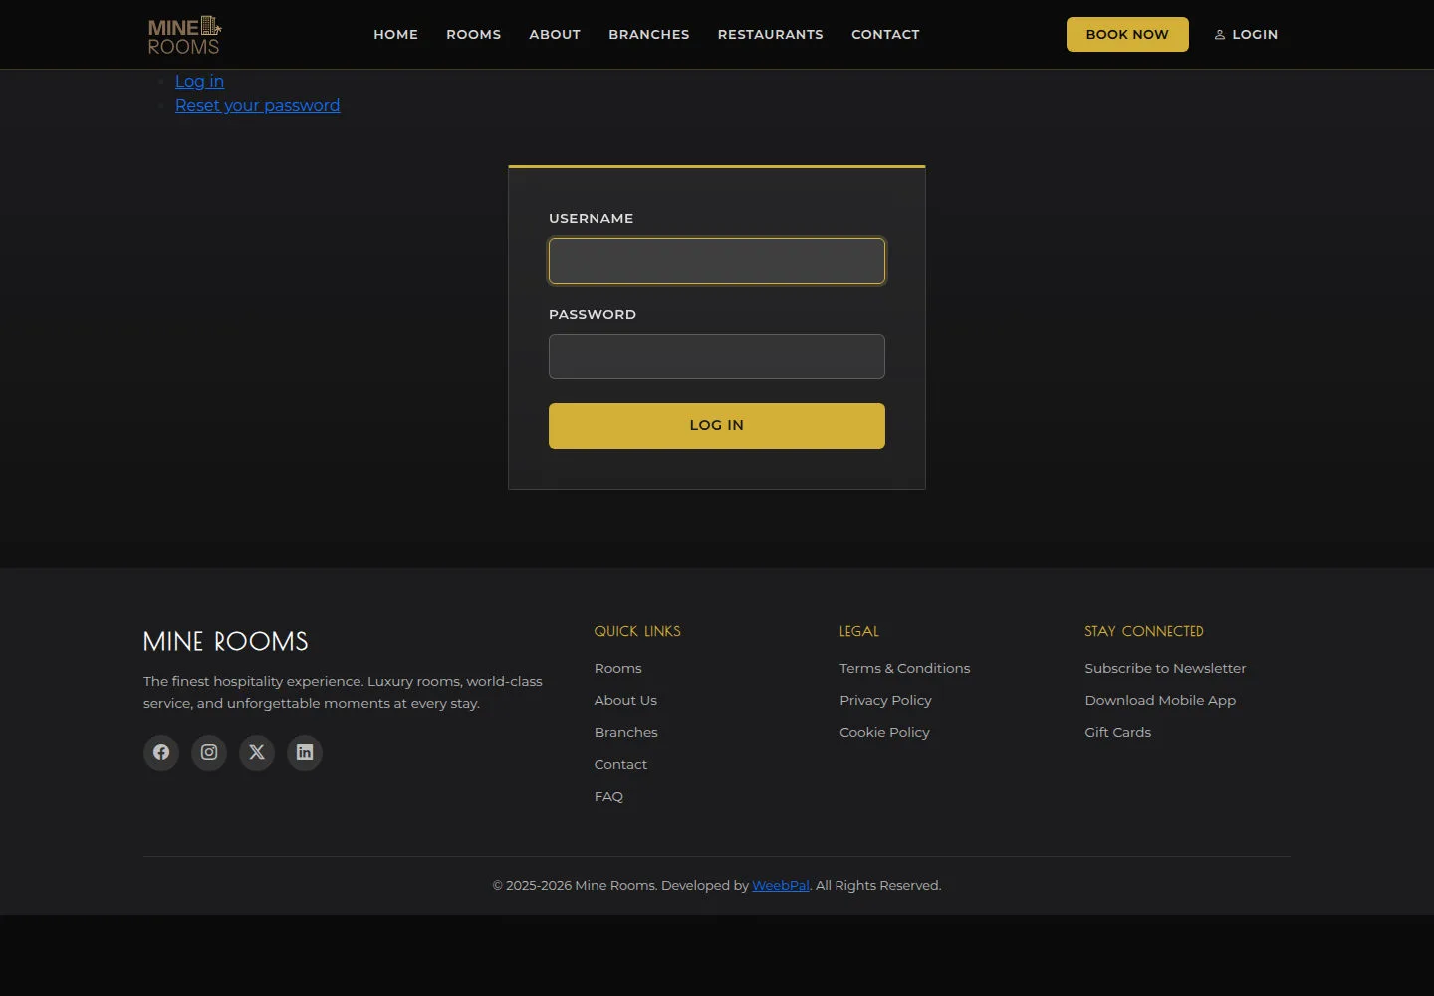Click the Mine Rooms logo in header
The width and height of the screenshot is (1434, 996).
click(x=184, y=35)
